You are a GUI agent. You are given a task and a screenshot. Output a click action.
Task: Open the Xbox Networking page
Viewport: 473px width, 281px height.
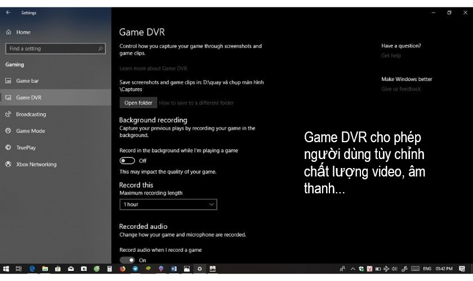(36, 165)
